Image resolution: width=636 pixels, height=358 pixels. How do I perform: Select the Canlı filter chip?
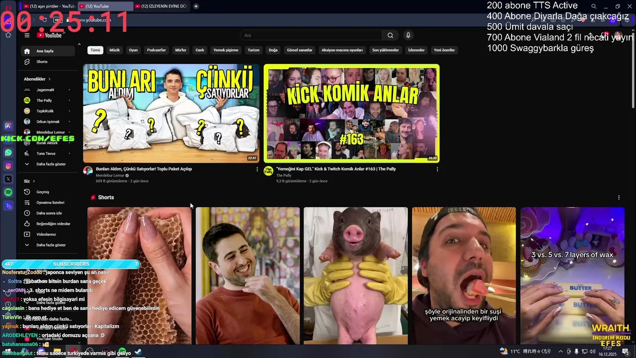[x=200, y=50]
